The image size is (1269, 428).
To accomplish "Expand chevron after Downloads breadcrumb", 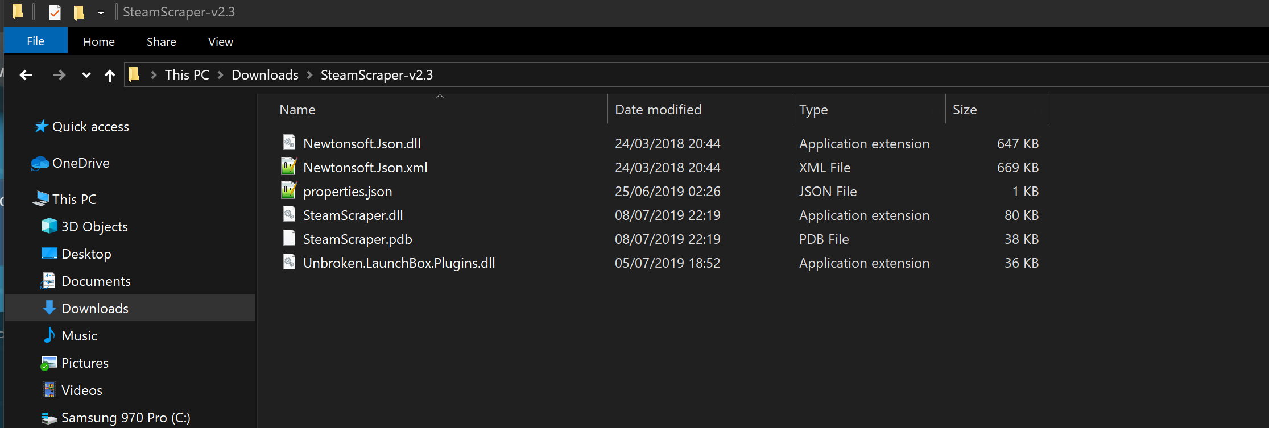I will [310, 75].
